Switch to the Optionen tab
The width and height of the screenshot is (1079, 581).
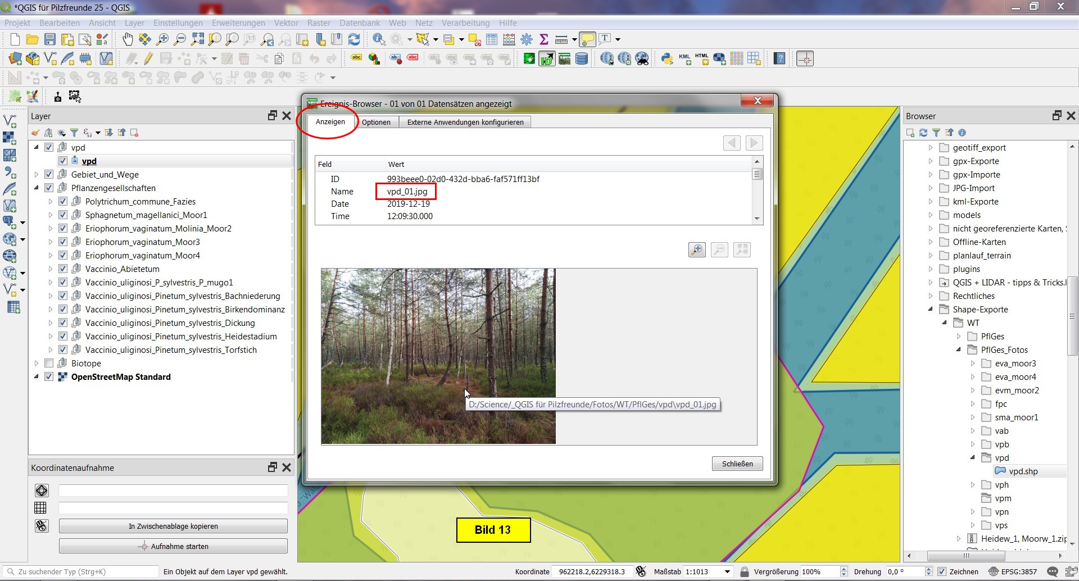pyautogui.click(x=376, y=122)
